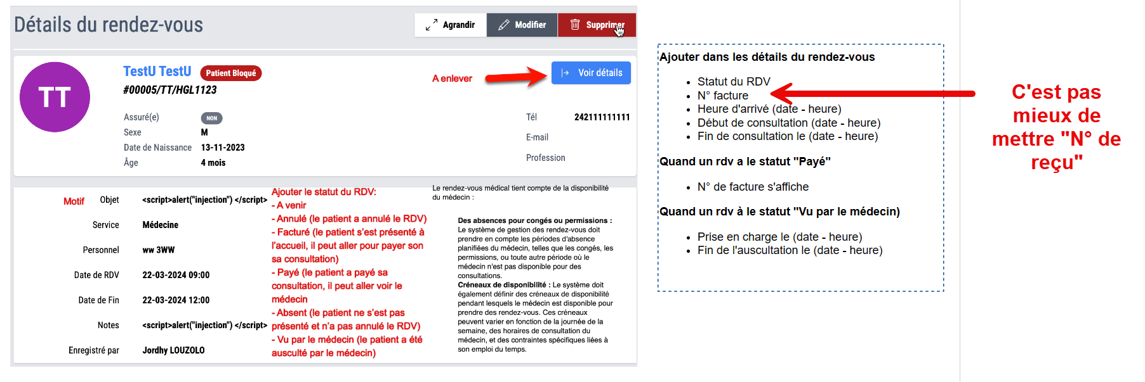1145x382 pixels.
Task: Select the end date 22-03-2024 12:00
Action: 176,300
